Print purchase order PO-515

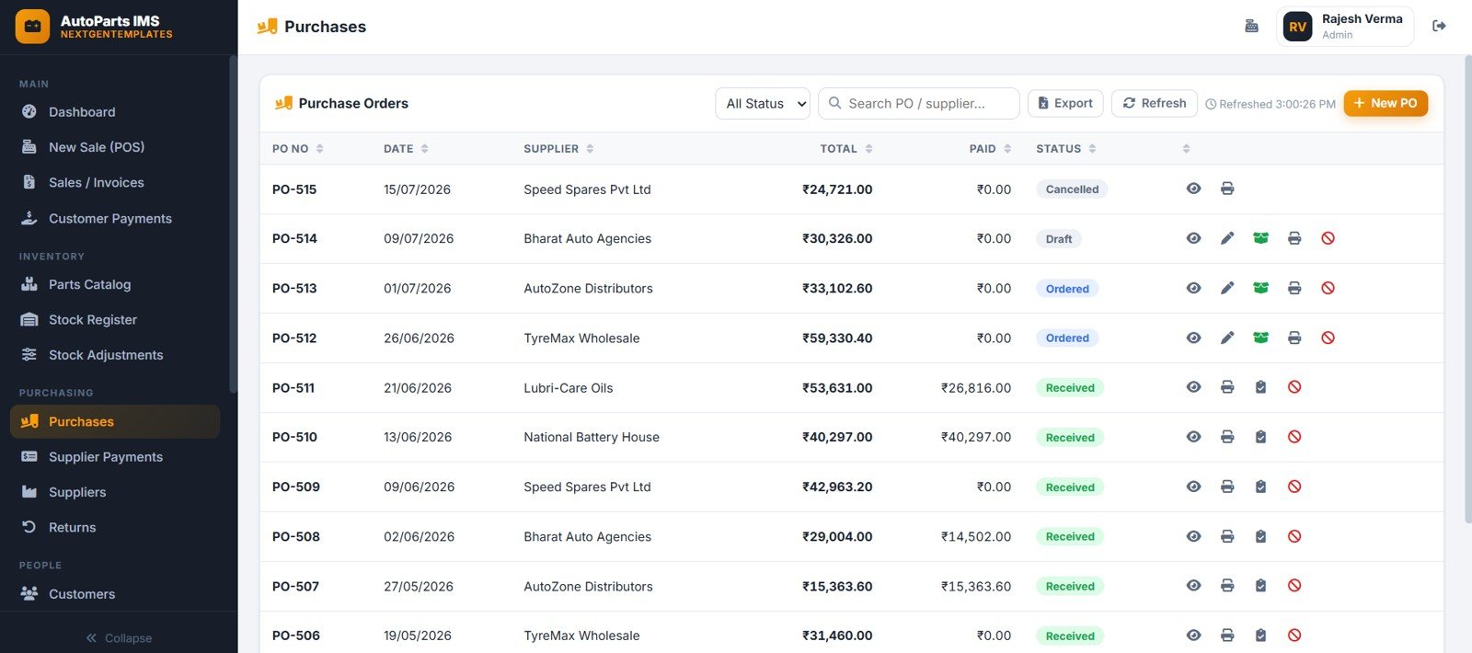point(1227,189)
